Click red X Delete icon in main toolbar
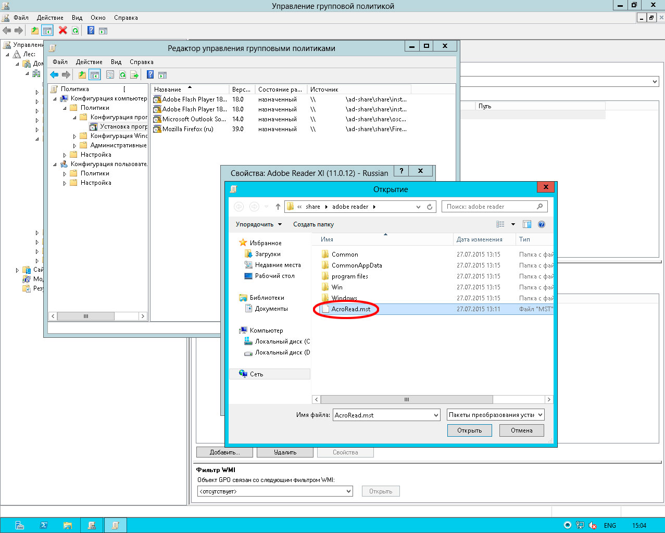Screen dimensions: 665x533 pos(62,31)
